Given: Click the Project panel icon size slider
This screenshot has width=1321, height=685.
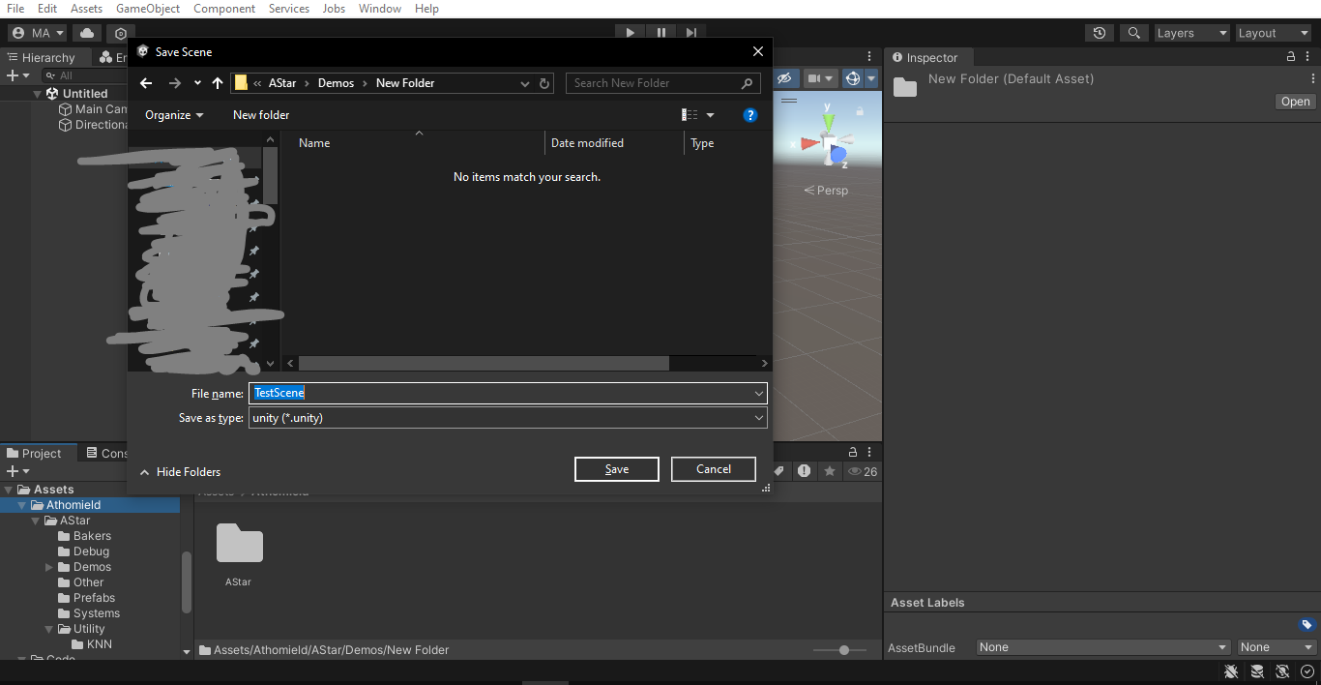Looking at the screenshot, I should [844, 650].
